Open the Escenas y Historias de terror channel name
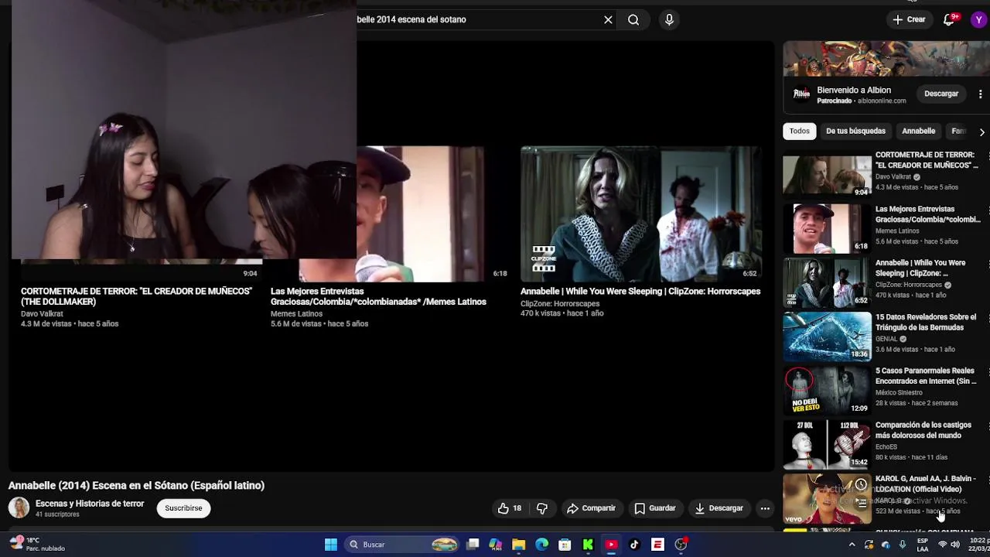990x557 pixels. 90,504
